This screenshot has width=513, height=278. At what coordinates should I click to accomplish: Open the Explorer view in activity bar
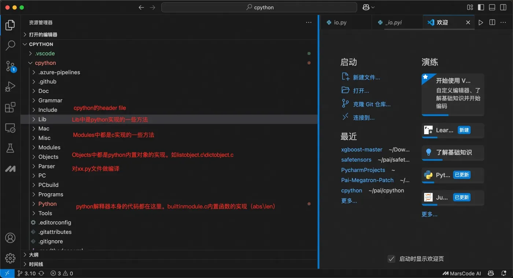(x=10, y=25)
